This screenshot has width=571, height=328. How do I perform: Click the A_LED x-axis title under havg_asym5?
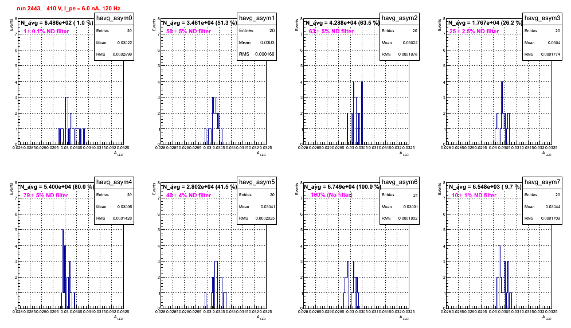pyautogui.click(x=261, y=318)
